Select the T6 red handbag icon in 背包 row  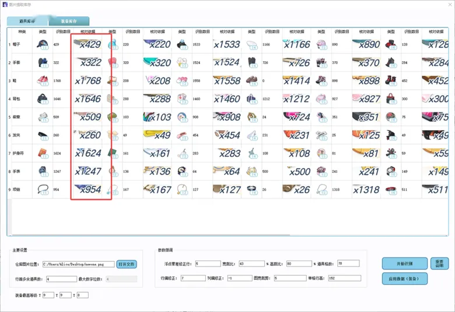391,99
